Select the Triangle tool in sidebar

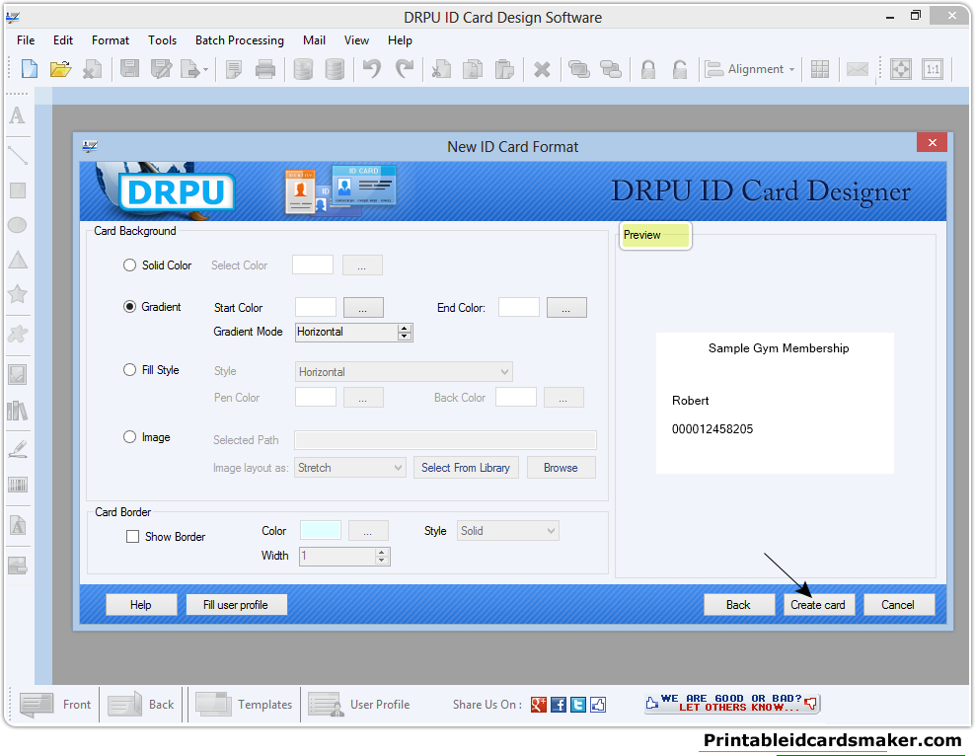[18, 260]
